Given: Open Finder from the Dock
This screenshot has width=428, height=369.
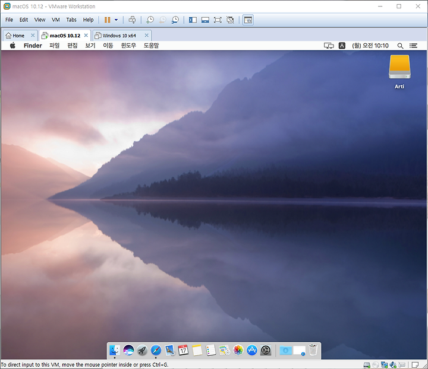Looking at the screenshot, I should click(115, 350).
